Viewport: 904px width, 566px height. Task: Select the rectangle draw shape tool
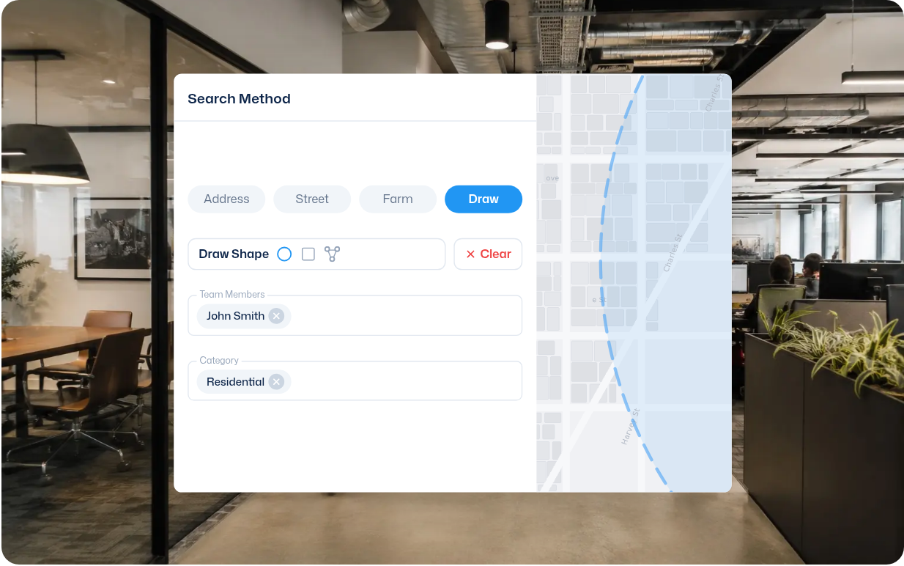308,254
